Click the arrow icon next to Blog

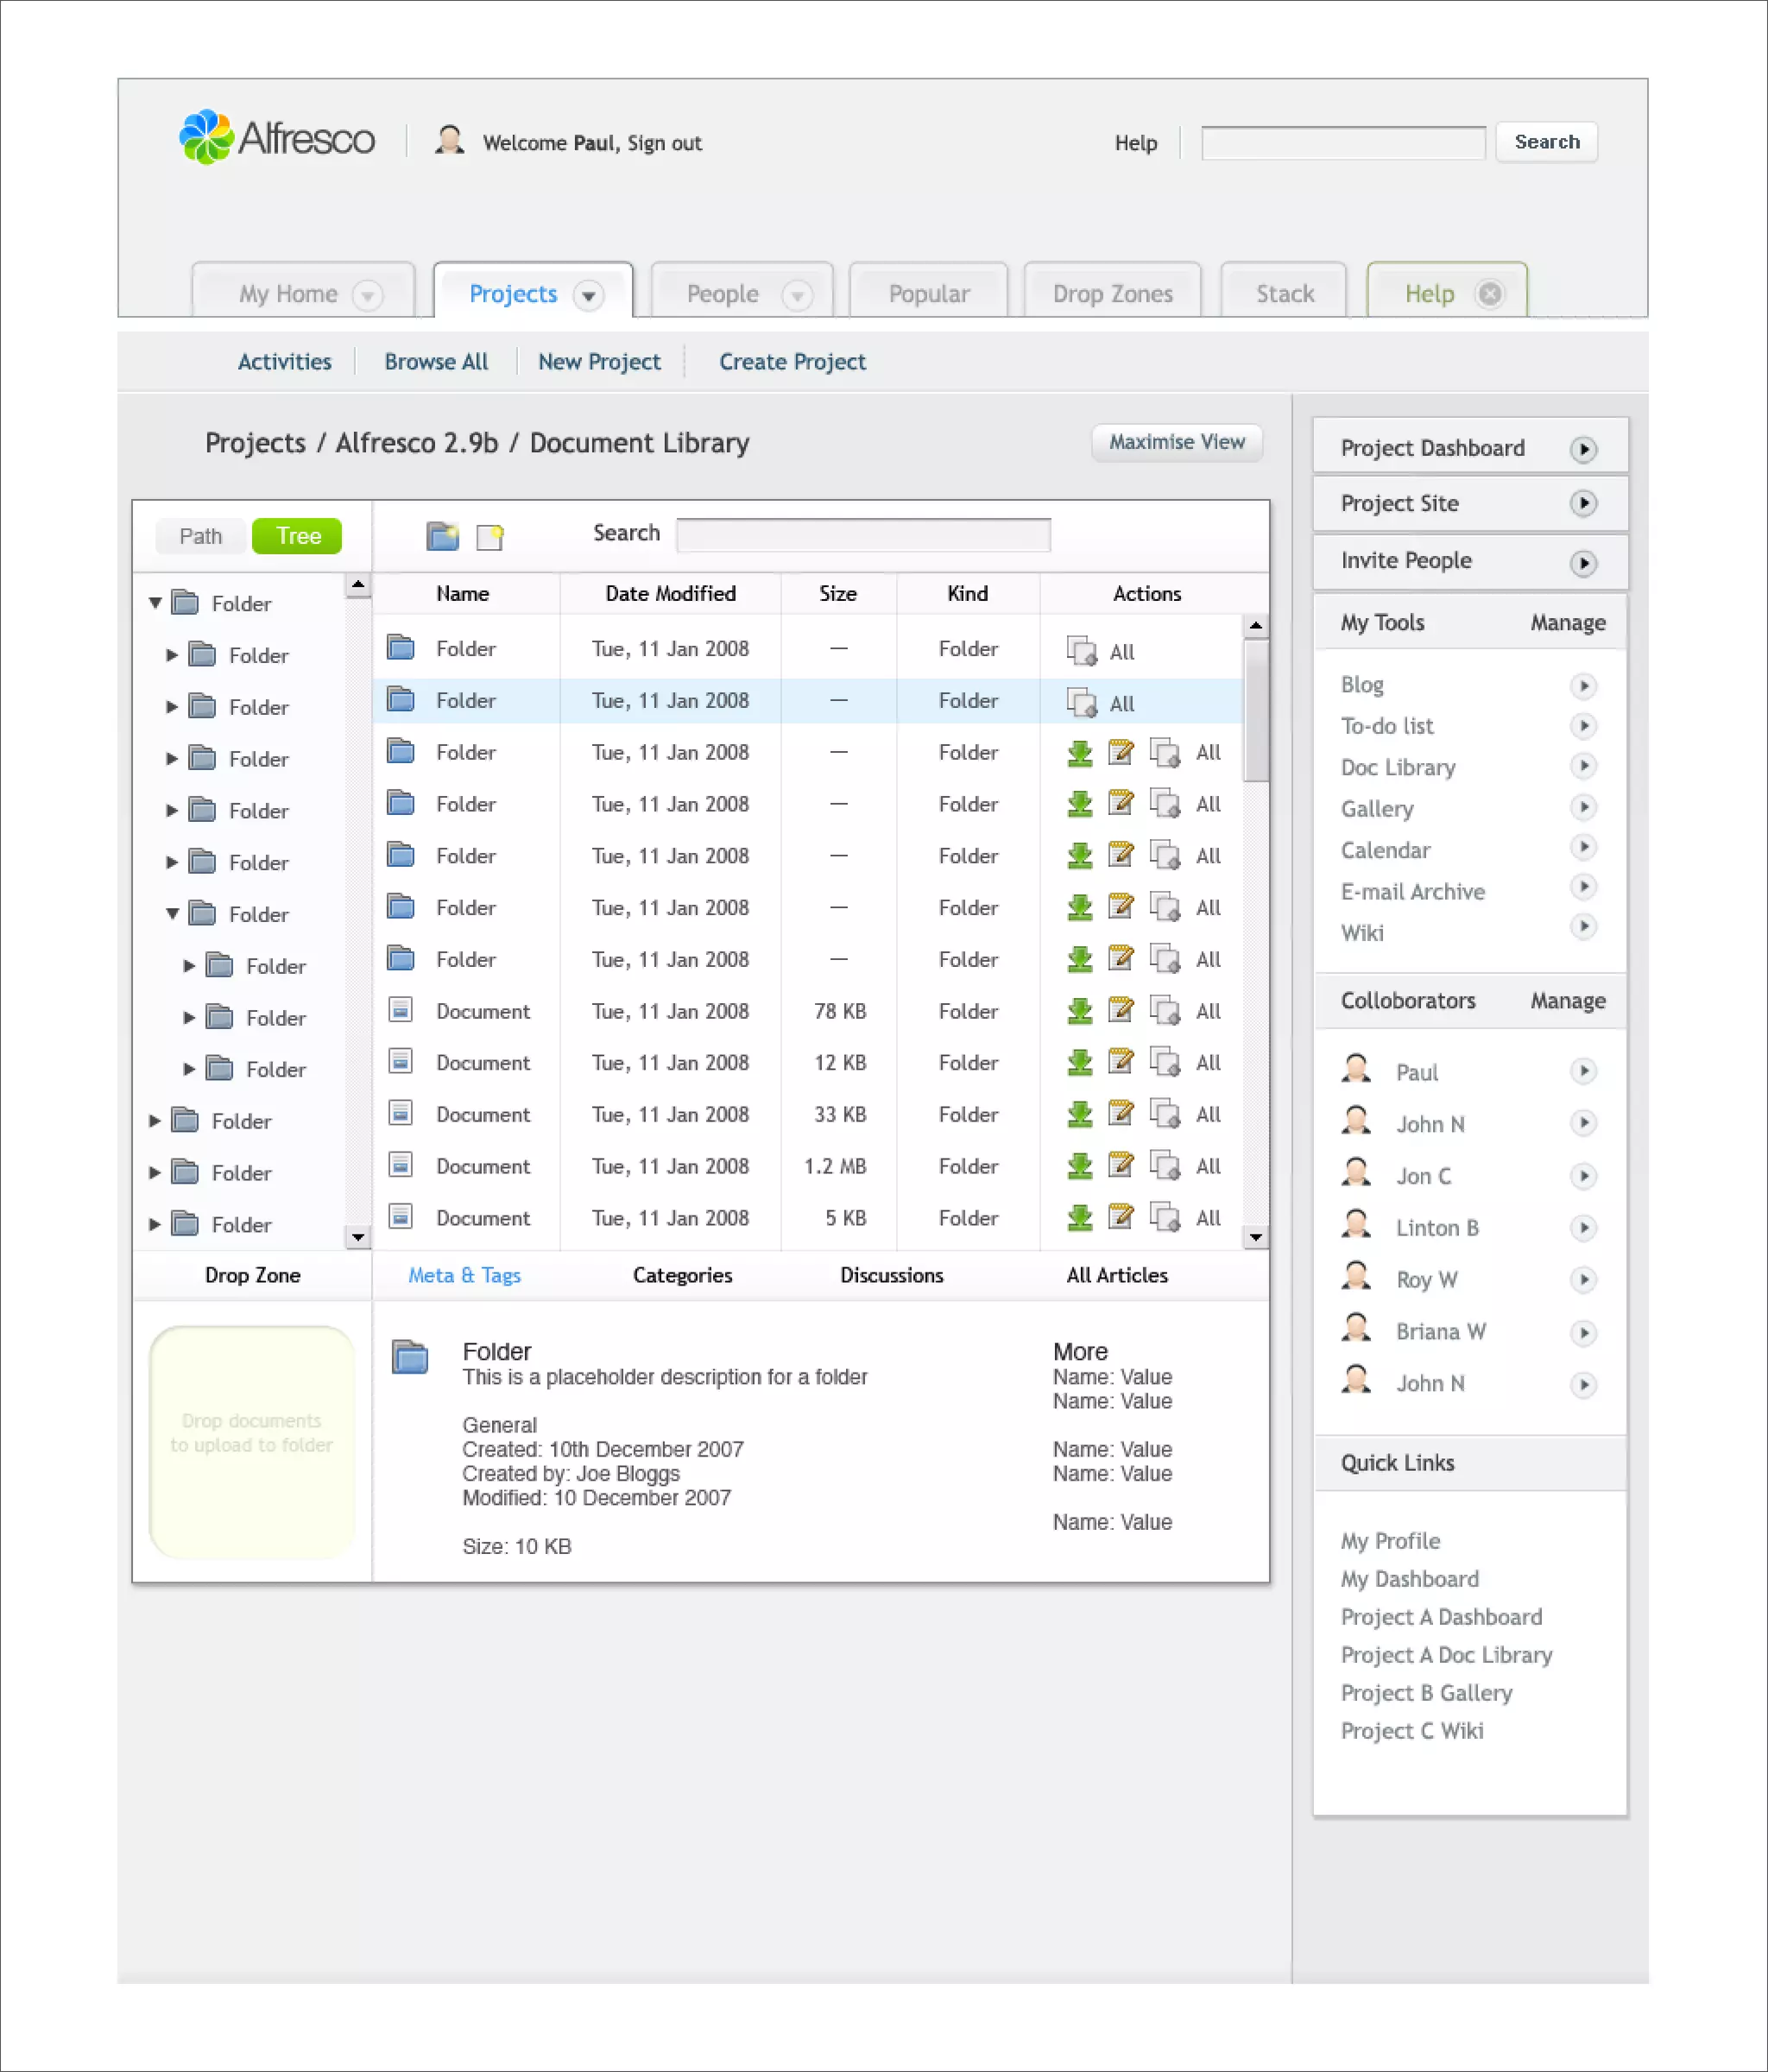tap(1583, 686)
